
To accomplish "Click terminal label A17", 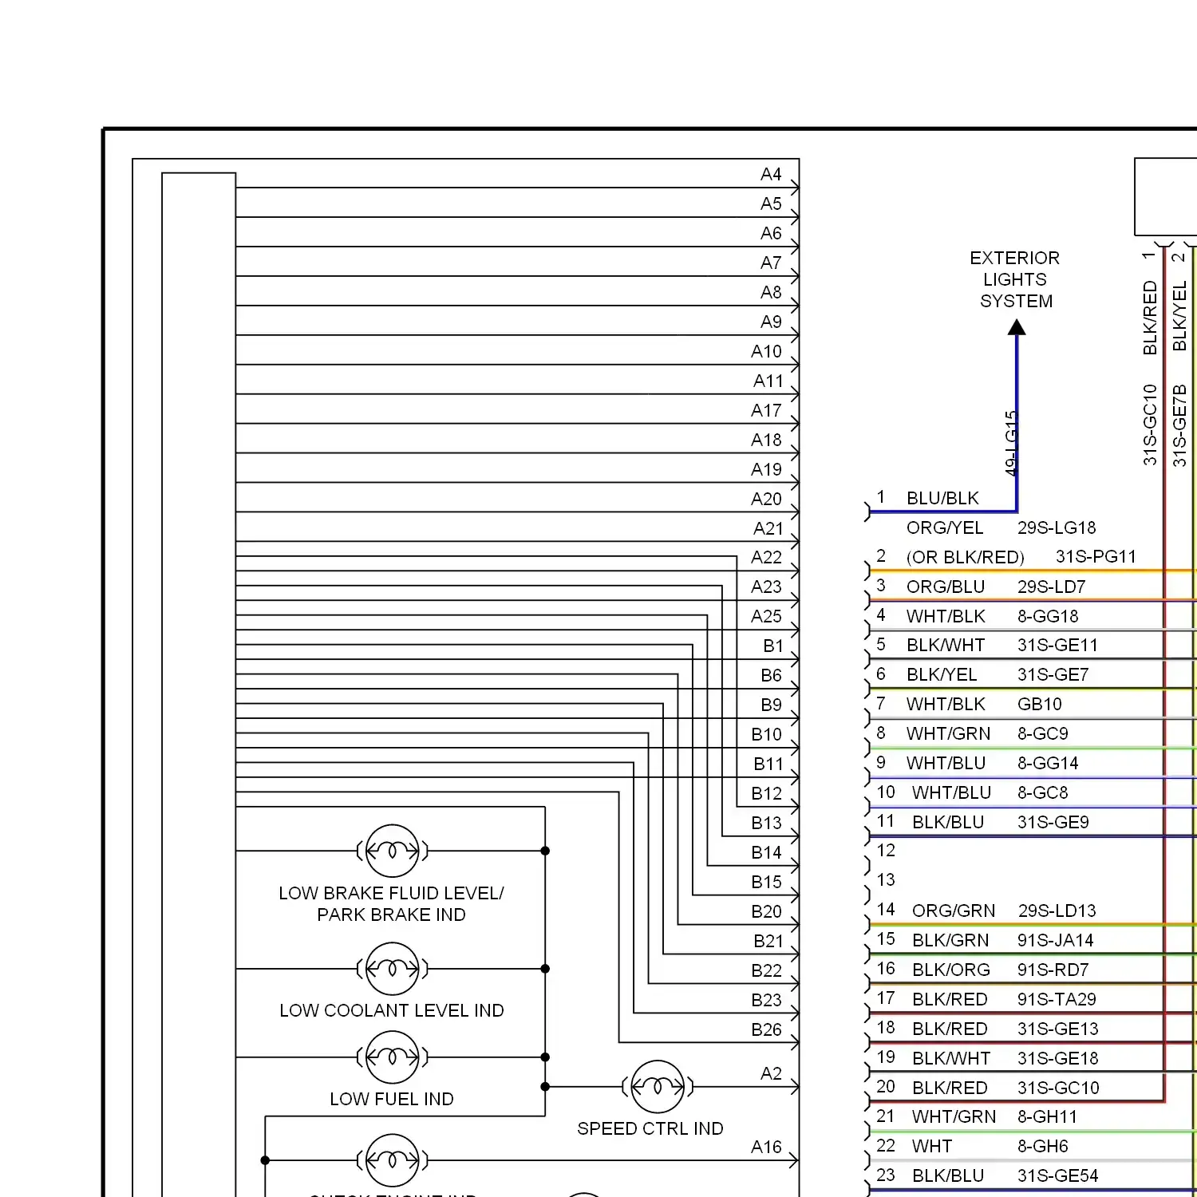I will (x=767, y=410).
